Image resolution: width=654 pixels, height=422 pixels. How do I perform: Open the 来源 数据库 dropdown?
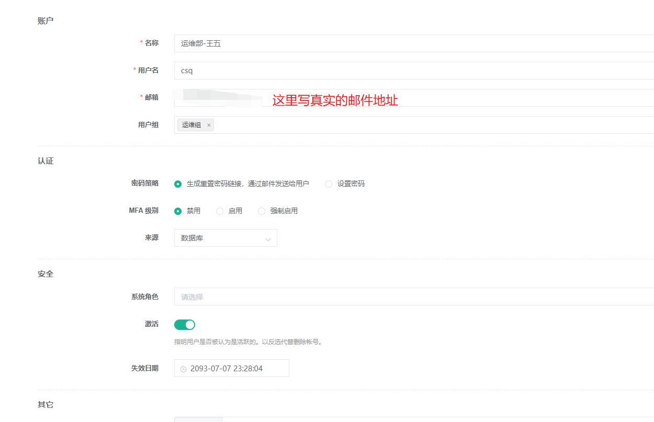[225, 238]
